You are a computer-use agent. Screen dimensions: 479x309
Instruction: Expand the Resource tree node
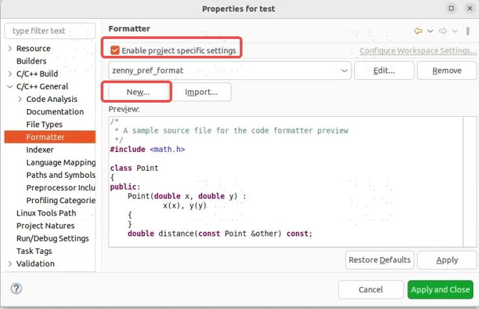click(x=10, y=48)
